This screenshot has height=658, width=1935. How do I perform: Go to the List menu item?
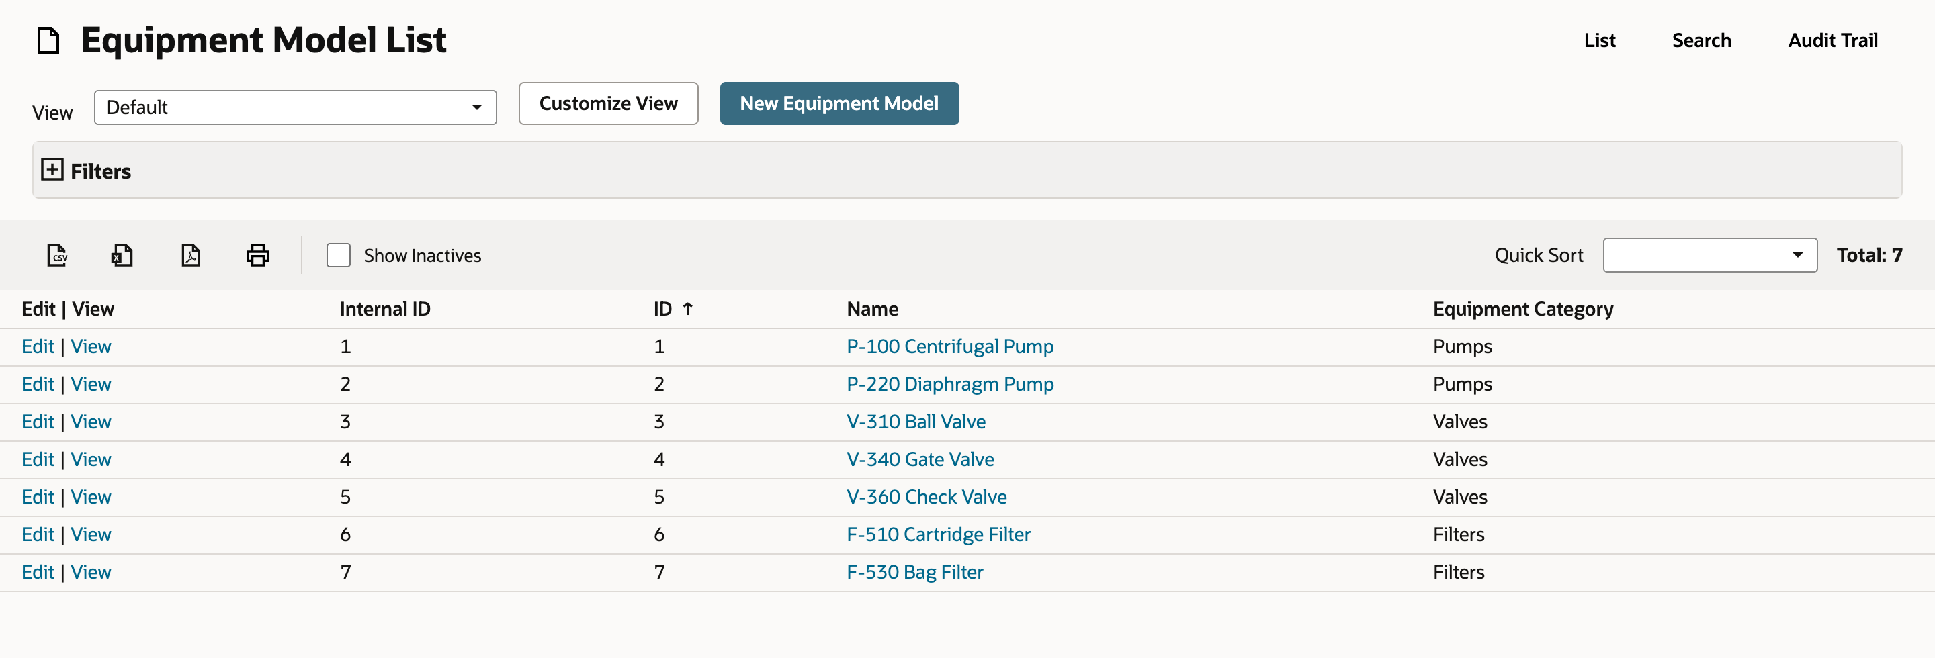point(1599,40)
